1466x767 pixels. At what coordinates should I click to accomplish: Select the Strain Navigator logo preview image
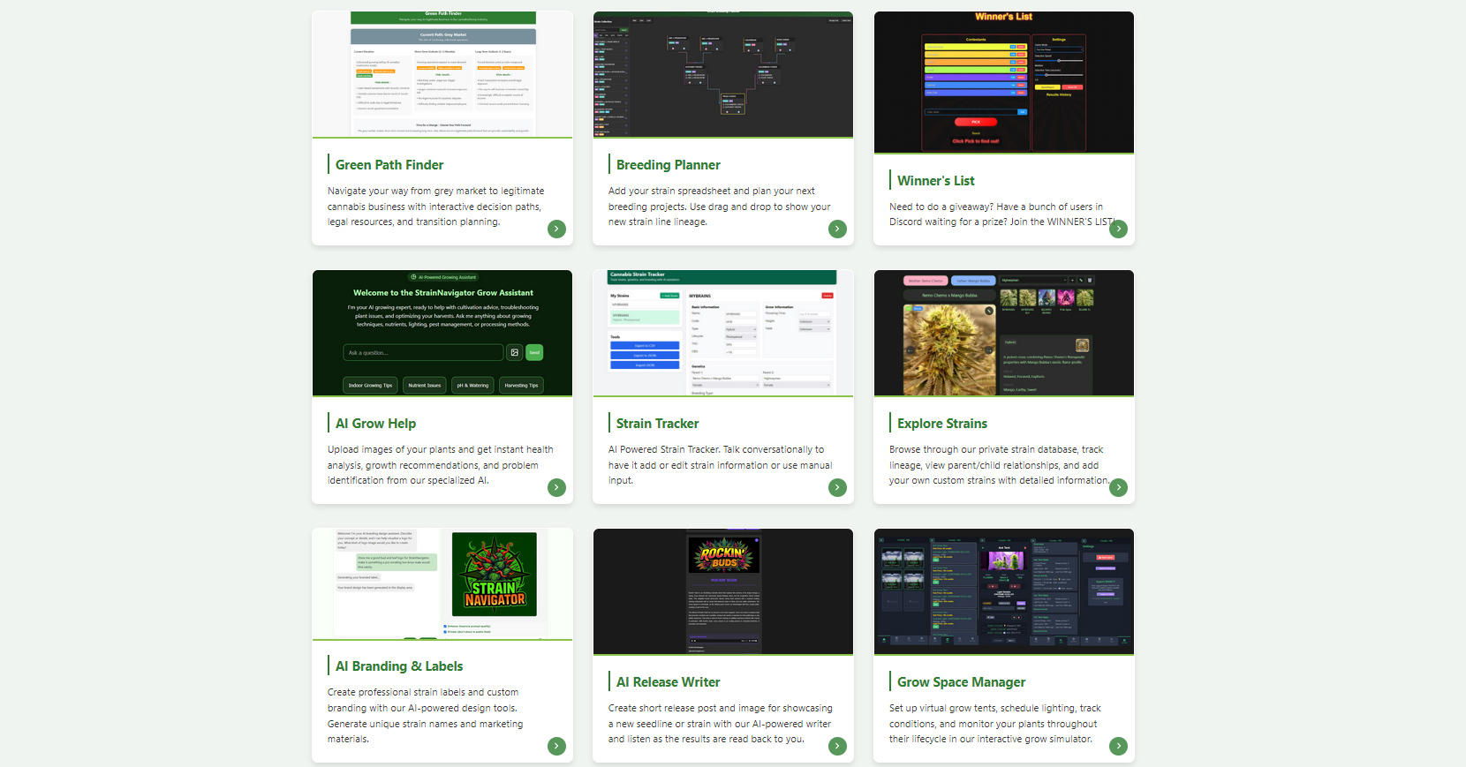[494, 574]
